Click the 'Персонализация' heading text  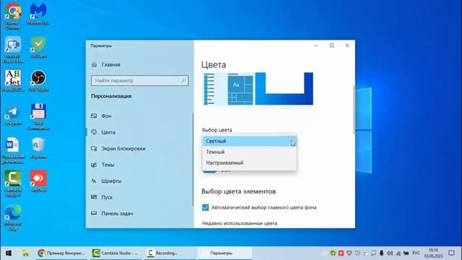[111, 96]
